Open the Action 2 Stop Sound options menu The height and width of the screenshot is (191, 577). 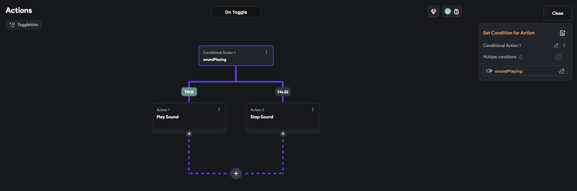(313, 110)
